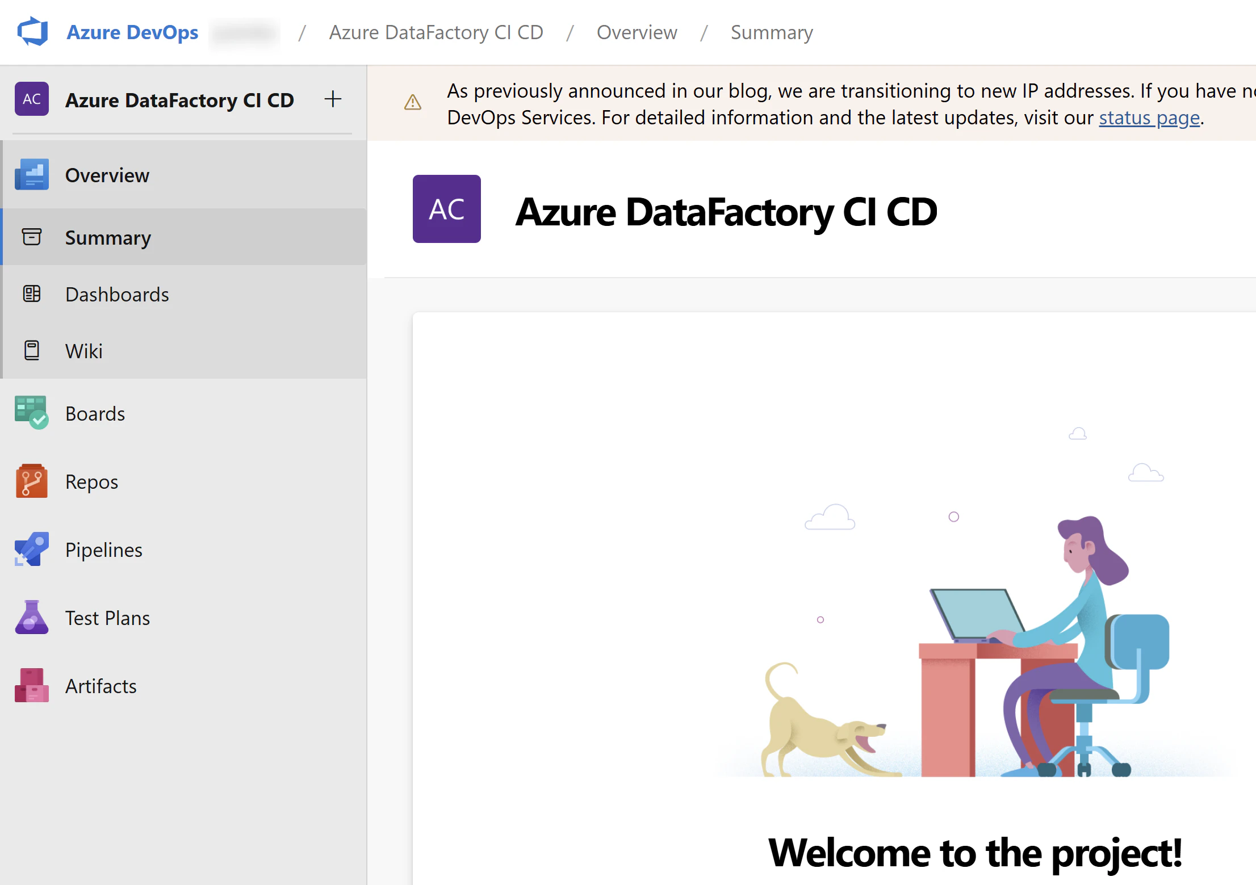Click the Overview breadcrumb
Screen dimensions: 1256x885
coord(637,32)
